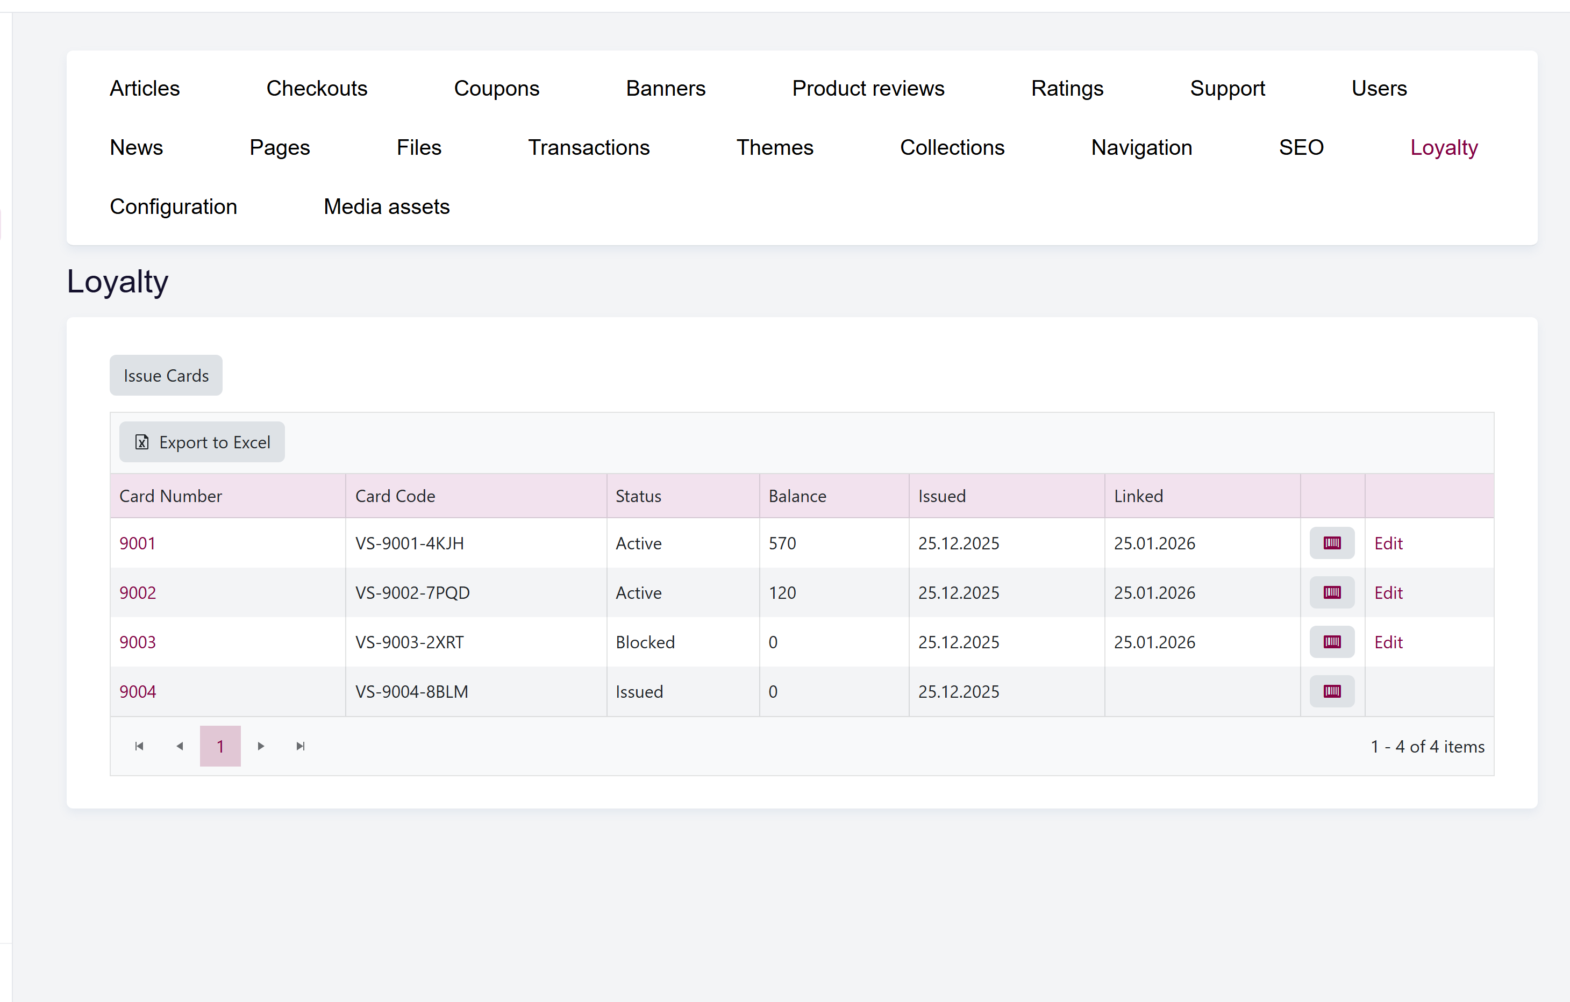Sort by Issued column header
Viewport: 1570px width, 1002px height.
point(1008,496)
